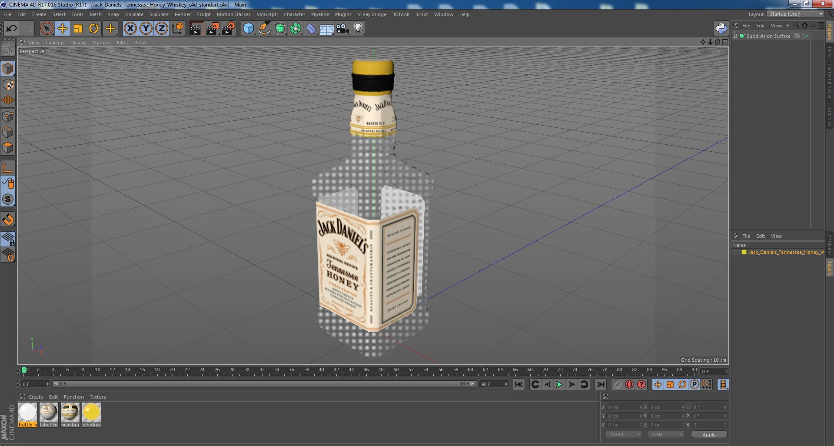
Task: Toggle coordinate system icon
Action: [178, 29]
